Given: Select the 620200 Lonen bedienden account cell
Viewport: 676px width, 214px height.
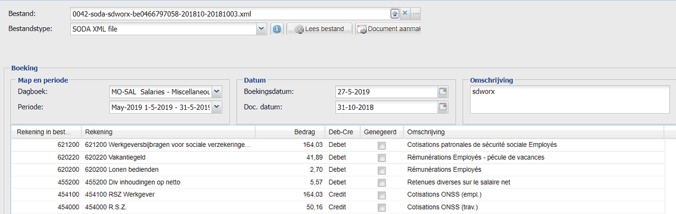Looking at the screenshot, I should click(168, 170).
